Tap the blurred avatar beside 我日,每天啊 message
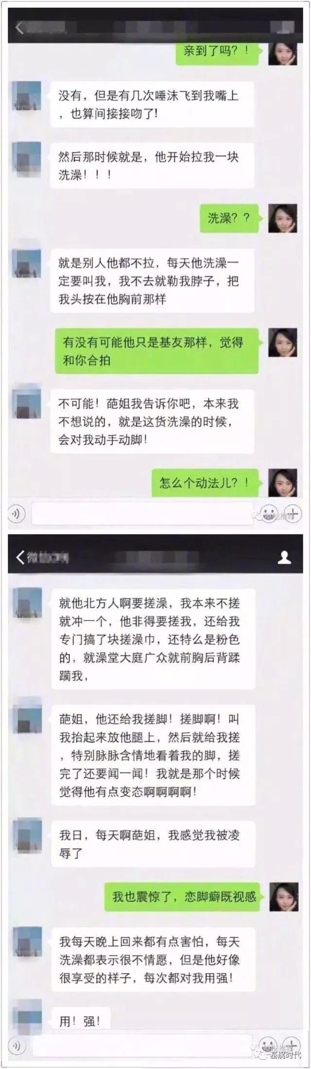311x1069 pixels. 27,835
